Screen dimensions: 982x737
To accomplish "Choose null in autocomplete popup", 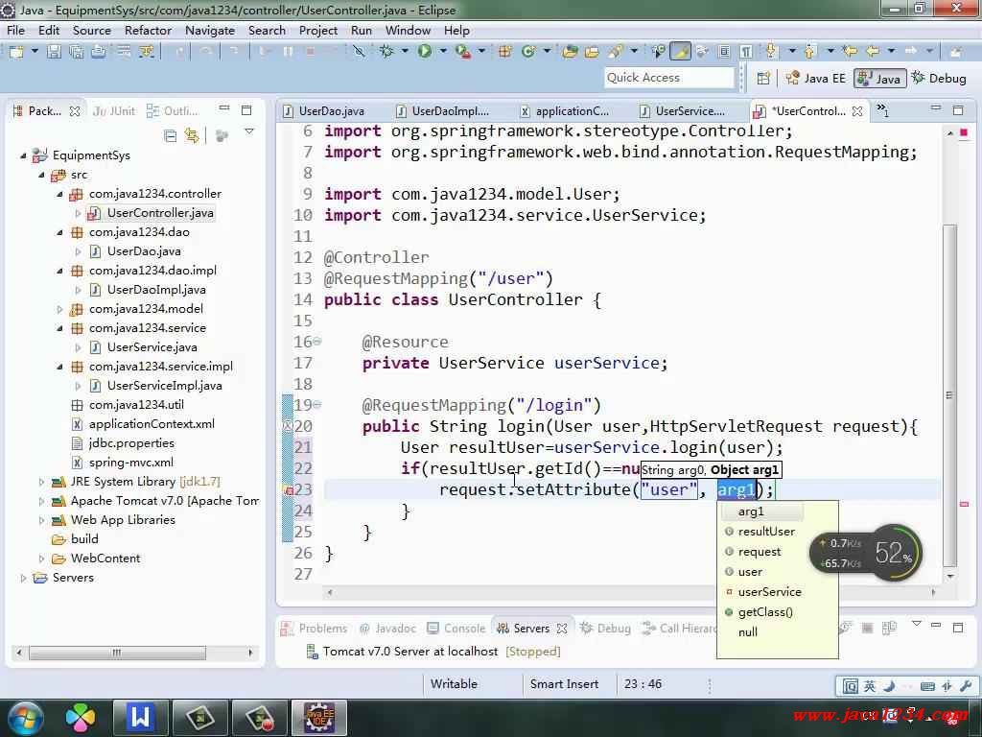I will [x=748, y=631].
